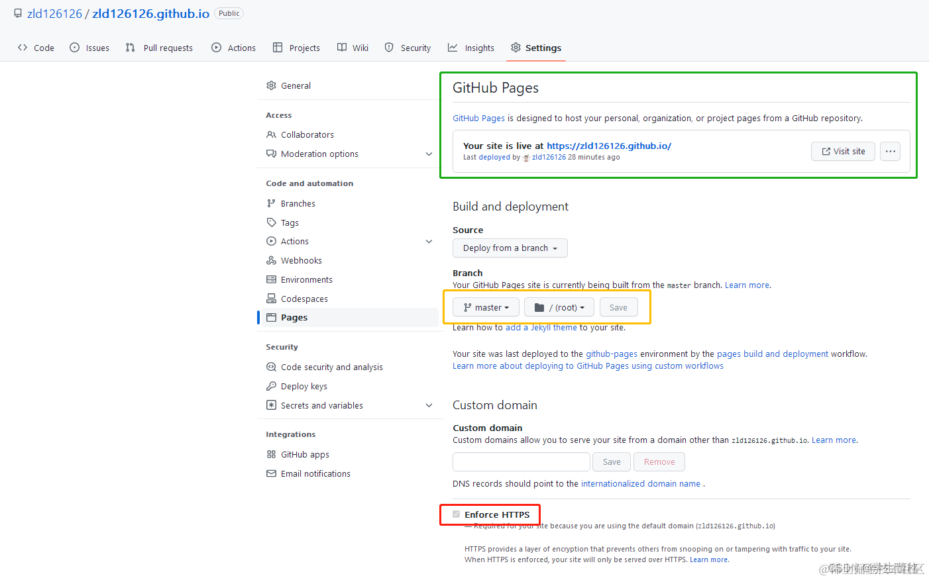Click Save beside the custom domain field
929x580 pixels.
click(x=612, y=461)
